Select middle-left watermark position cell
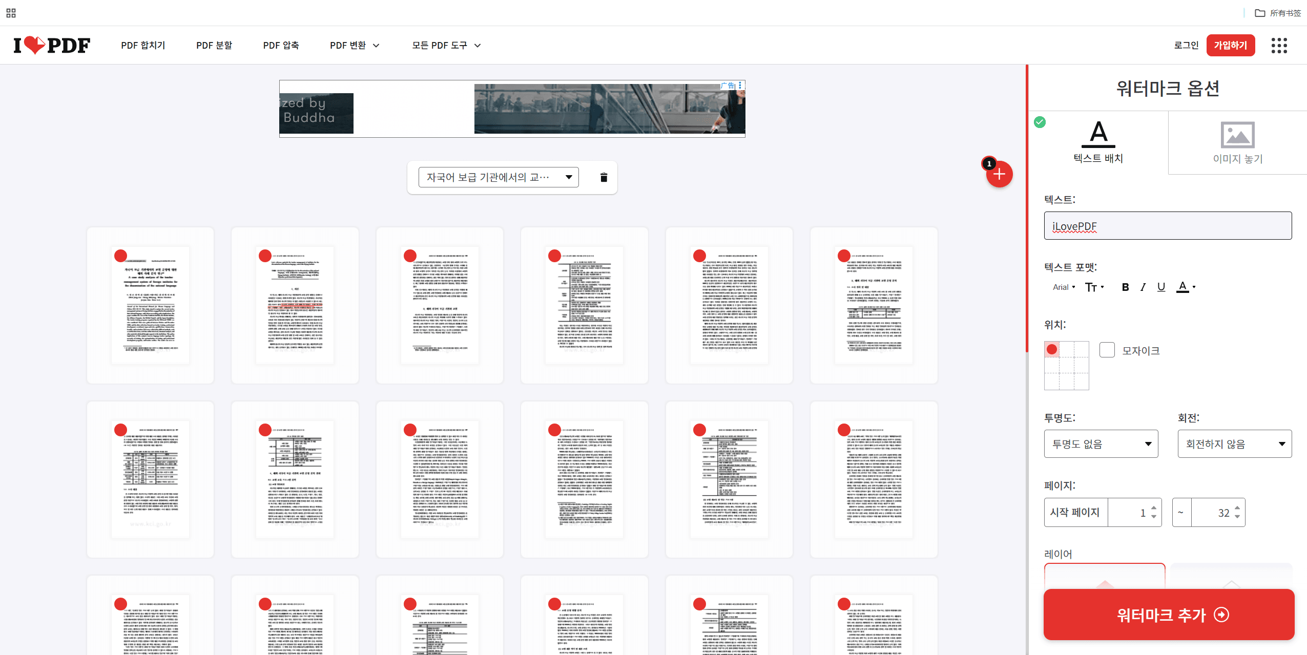1307x655 pixels. pos(1052,365)
